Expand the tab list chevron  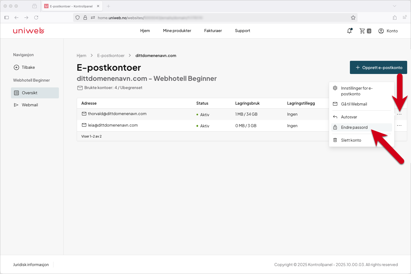395,6
